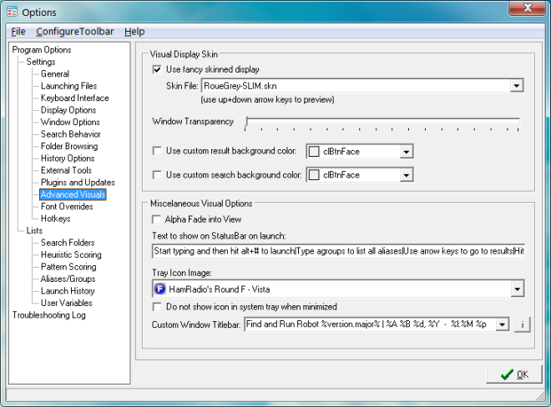Expand the Tray Icon Image dropdown
The image size is (551, 407).
pyautogui.click(x=517, y=289)
